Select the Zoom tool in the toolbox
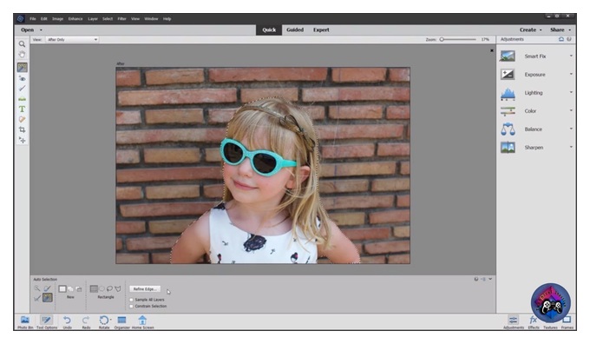 pyautogui.click(x=23, y=44)
